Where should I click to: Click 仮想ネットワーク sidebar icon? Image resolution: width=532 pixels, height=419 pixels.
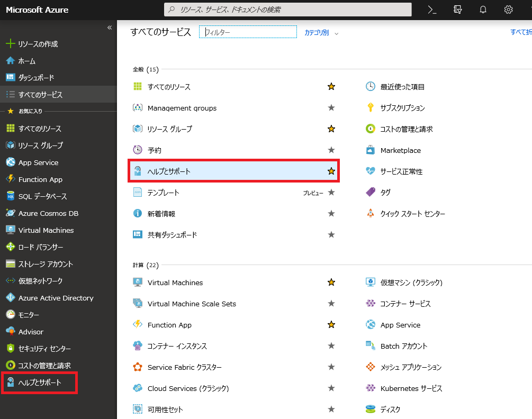11,281
